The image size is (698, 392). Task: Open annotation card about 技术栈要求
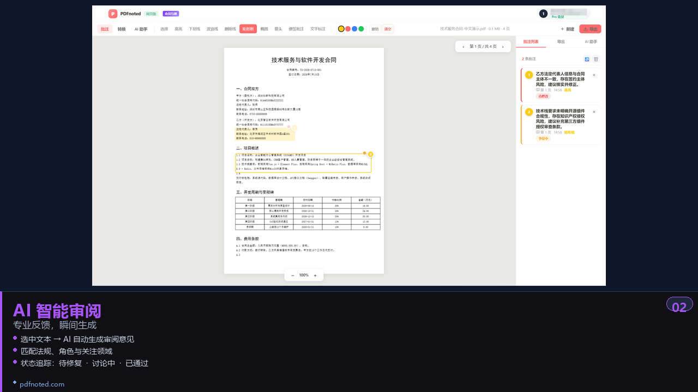coord(561,125)
